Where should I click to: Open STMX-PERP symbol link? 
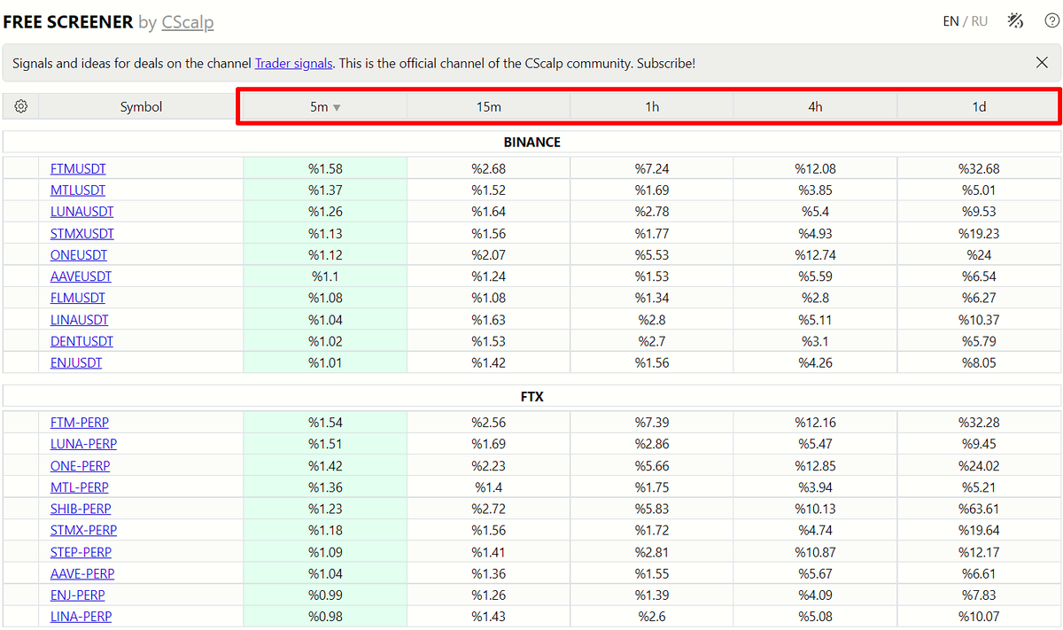tap(83, 530)
